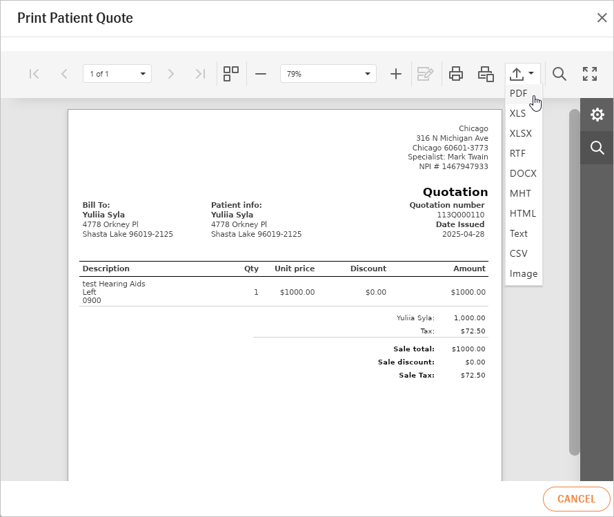
Task: Toggle full screen viewer mode
Action: (590, 74)
